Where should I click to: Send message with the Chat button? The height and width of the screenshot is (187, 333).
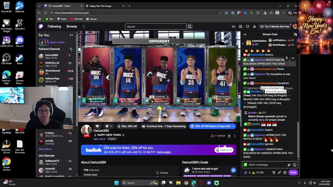click(x=293, y=172)
